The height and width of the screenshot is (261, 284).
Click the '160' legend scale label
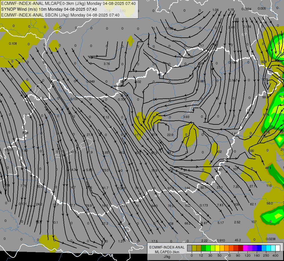pos(257,255)
